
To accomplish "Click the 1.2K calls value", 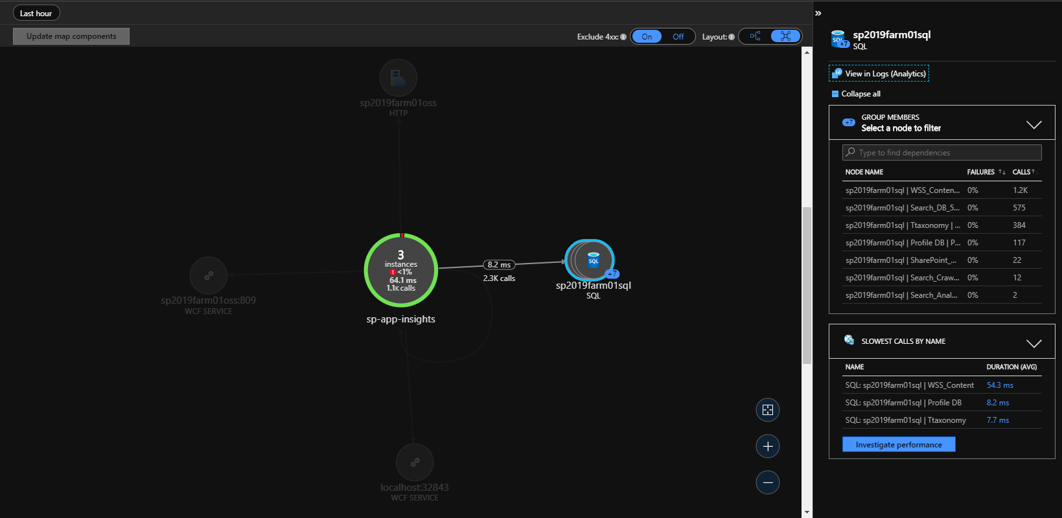I will pos(1021,190).
